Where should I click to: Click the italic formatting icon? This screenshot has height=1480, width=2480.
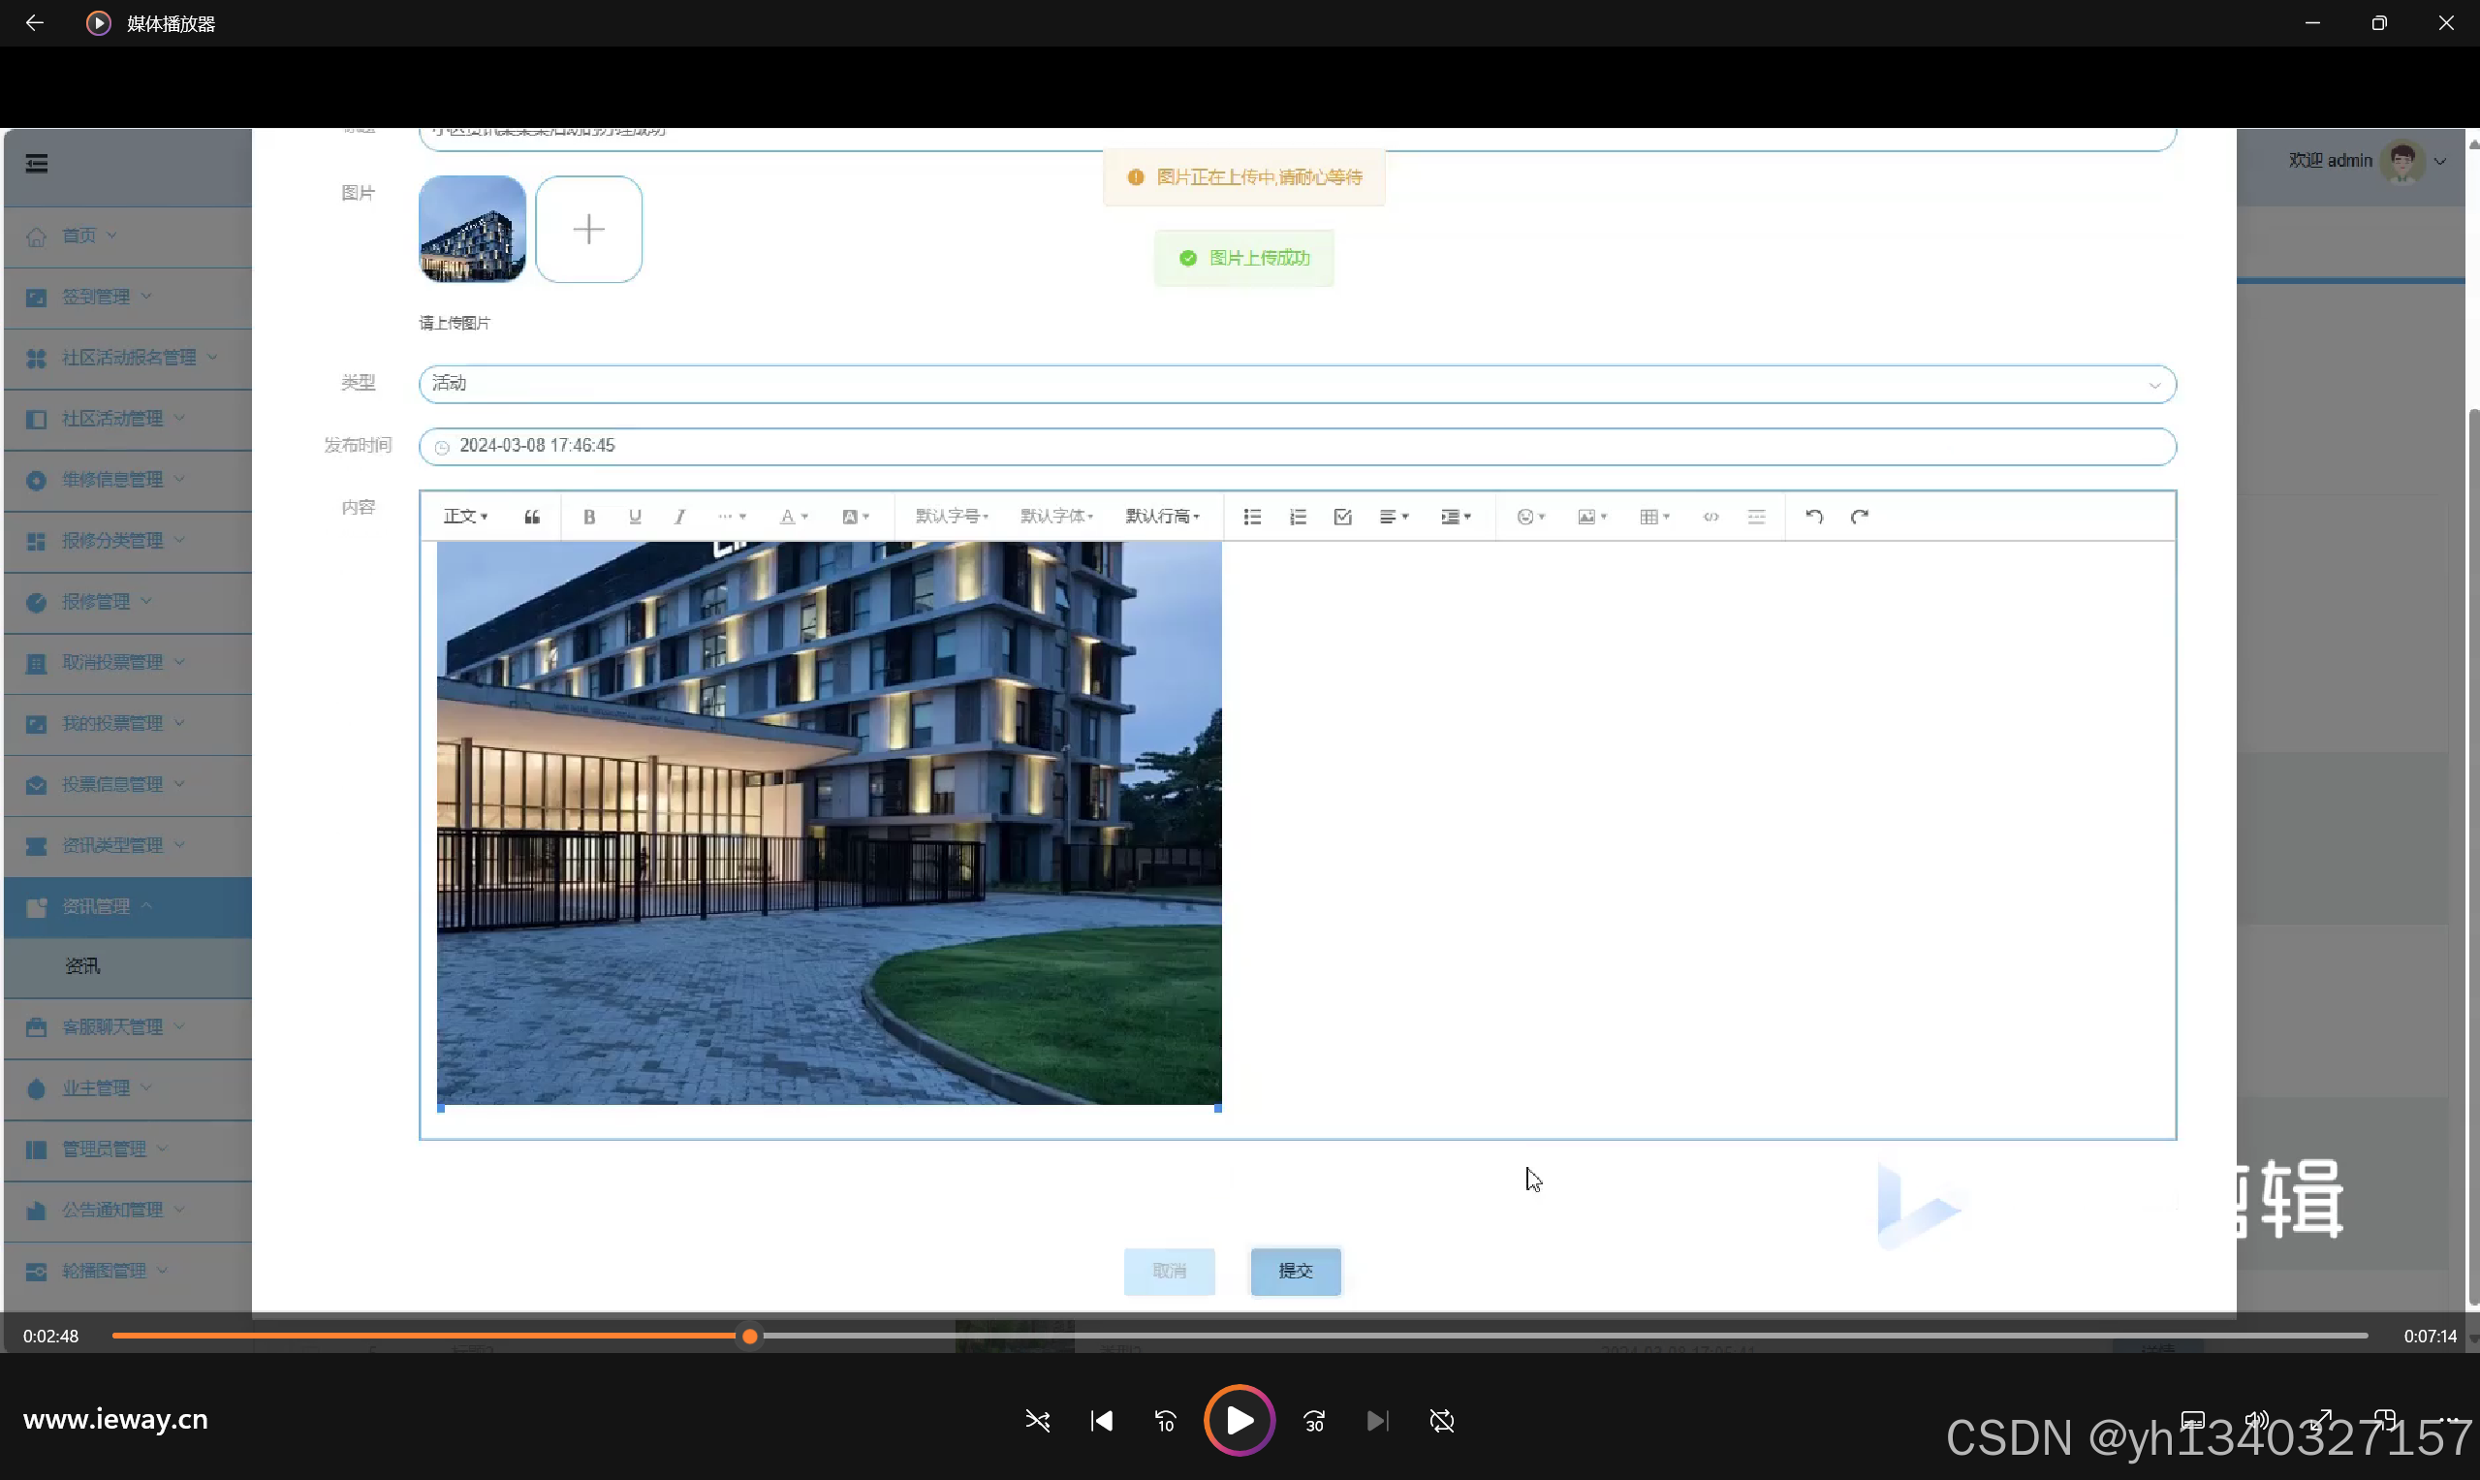(680, 517)
